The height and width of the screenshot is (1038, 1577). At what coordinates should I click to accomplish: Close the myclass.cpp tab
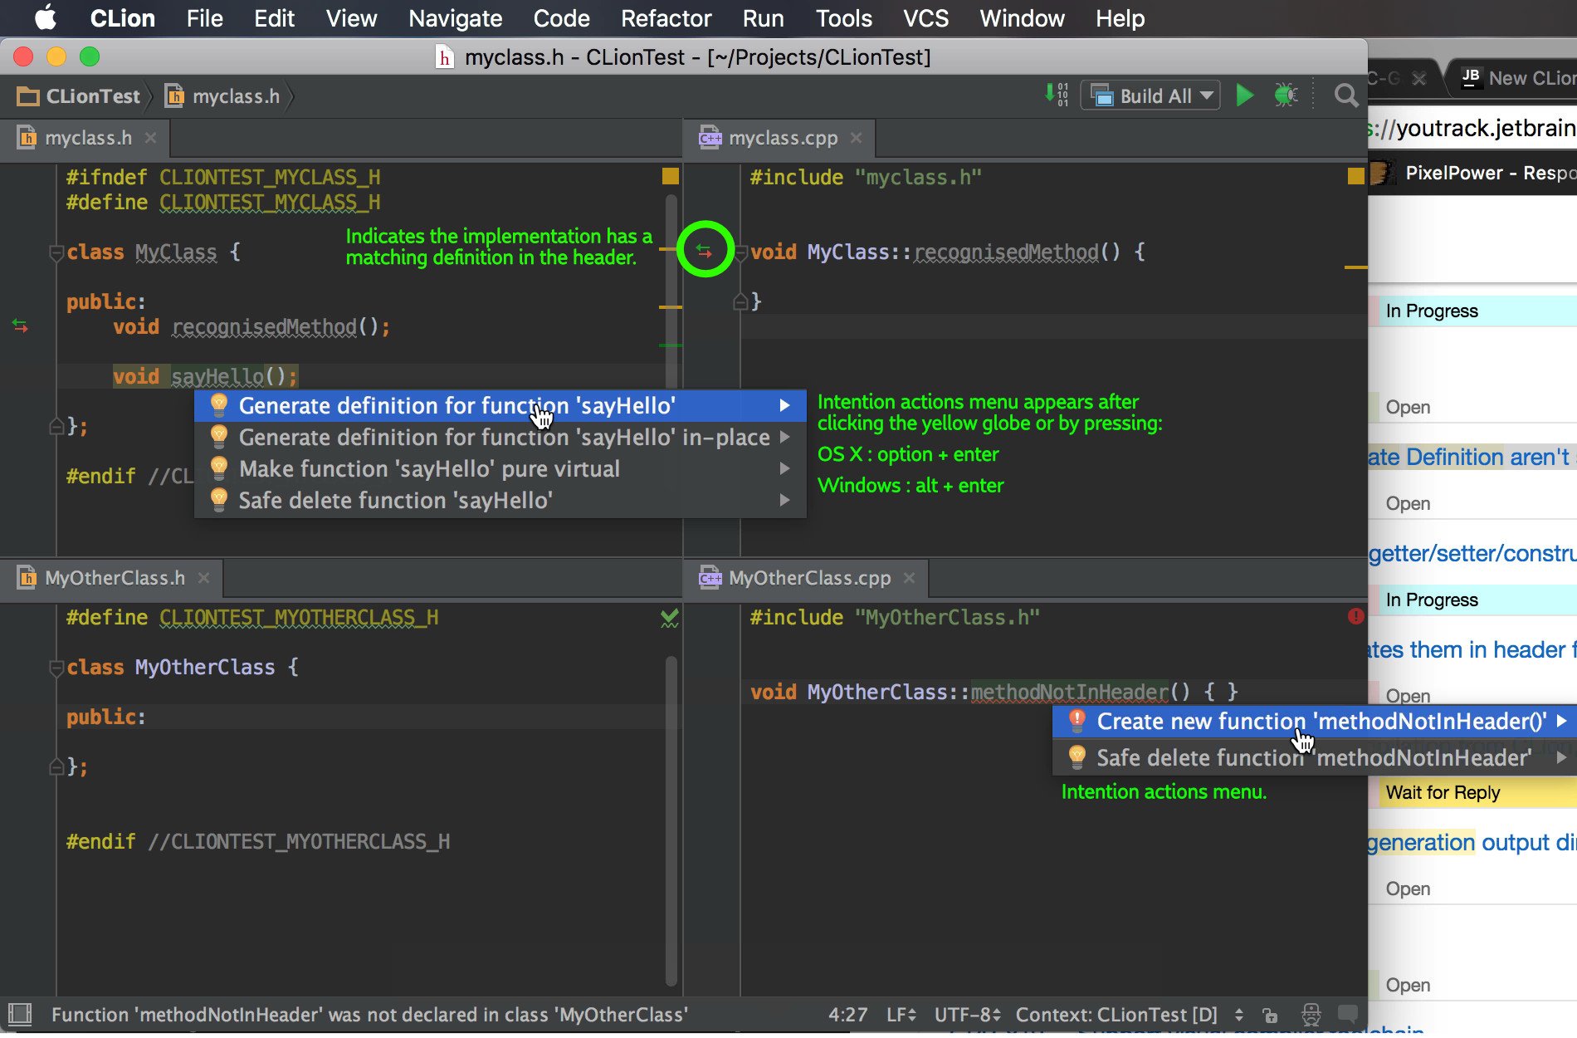(x=857, y=138)
